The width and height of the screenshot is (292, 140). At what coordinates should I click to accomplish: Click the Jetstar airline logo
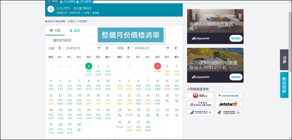pos(229,104)
